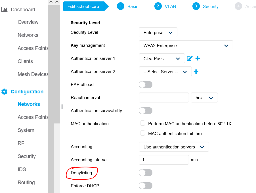Click the edit school-corp button
This screenshot has height=193, width=256.
coord(84,6)
